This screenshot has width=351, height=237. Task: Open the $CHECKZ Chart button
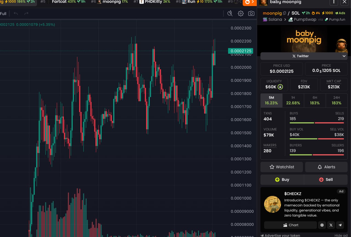click(290, 225)
